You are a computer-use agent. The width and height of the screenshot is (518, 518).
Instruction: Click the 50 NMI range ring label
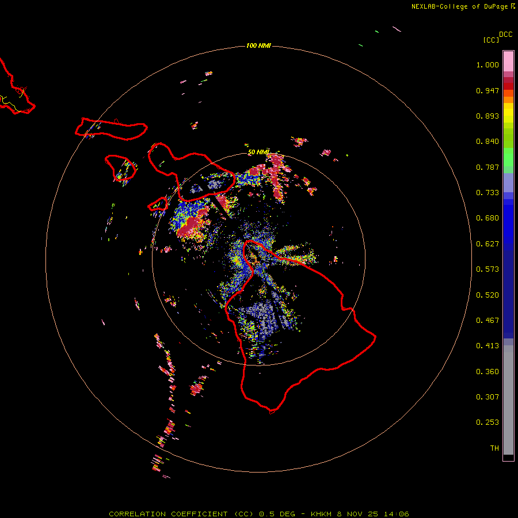click(x=258, y=153)
